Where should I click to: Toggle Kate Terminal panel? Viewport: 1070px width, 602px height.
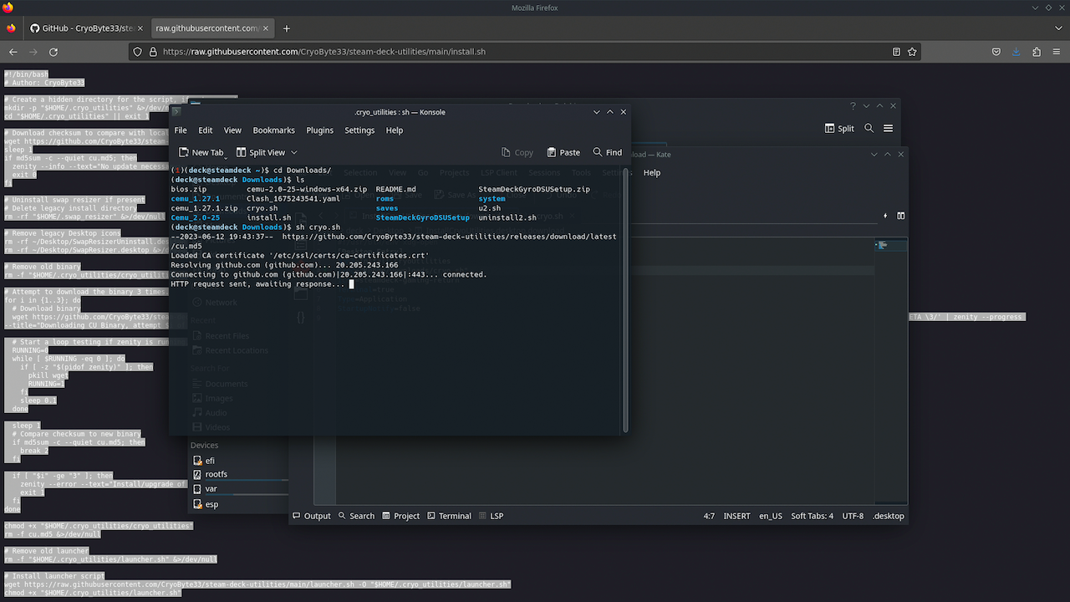click(449, 516)
